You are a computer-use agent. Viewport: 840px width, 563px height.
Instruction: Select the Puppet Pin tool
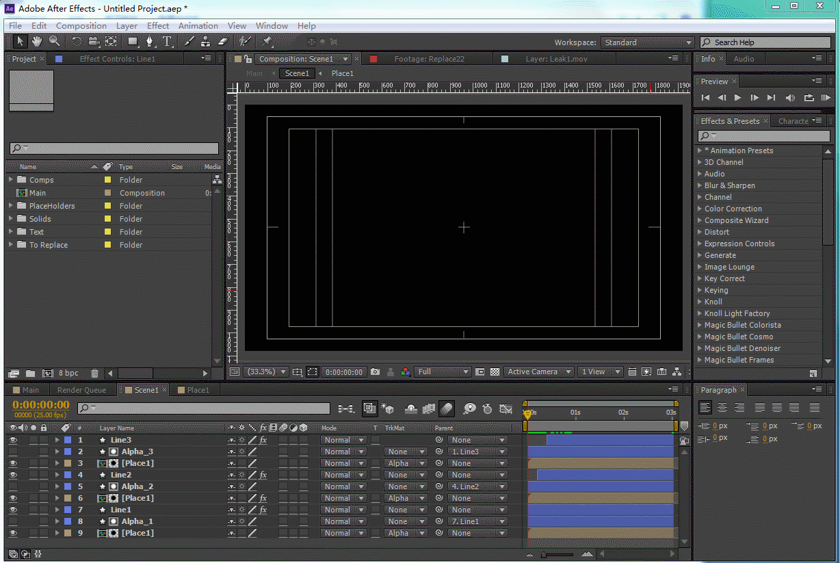point(267,42)
